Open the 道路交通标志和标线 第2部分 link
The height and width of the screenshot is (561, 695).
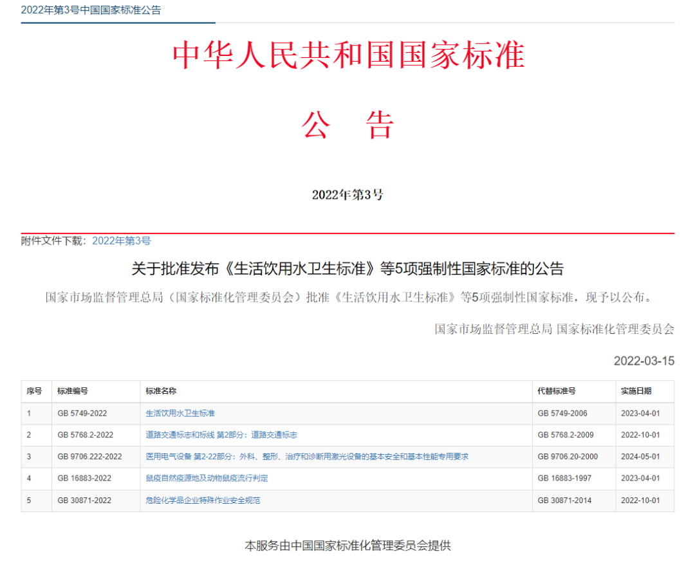tap(221, 436)
